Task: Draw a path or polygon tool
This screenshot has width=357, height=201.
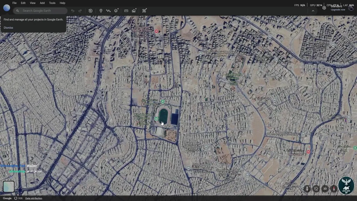Action: pos(108,11)
